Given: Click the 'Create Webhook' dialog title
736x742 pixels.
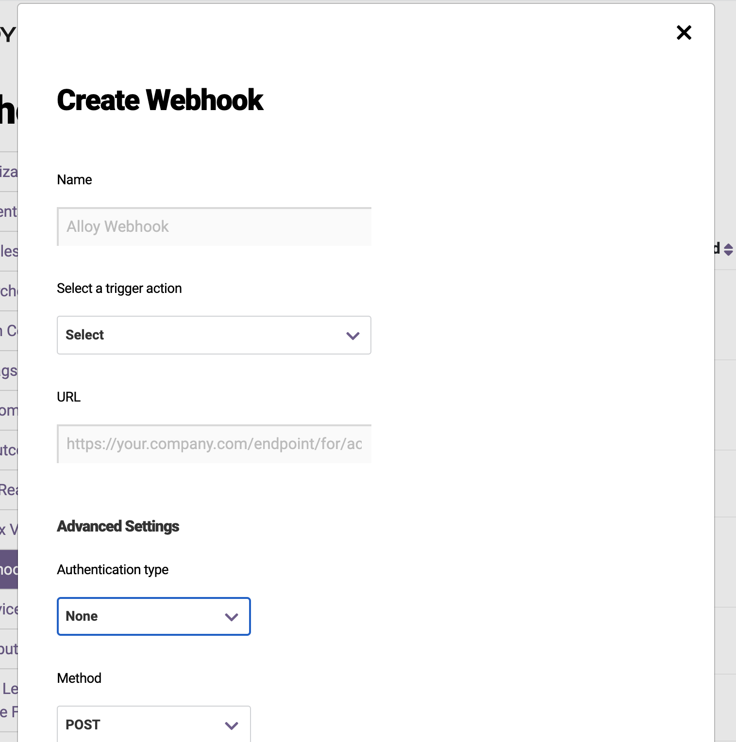Looking at the screenshot, I should tap(160, 100).
